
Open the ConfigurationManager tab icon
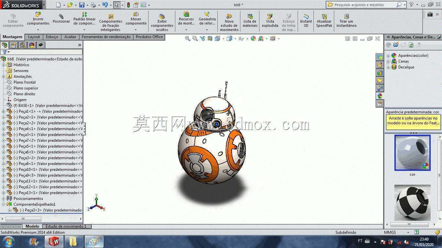(23, 45)
